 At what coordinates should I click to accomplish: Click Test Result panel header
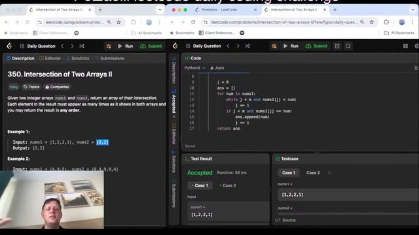pyautogui.click(x=198, y=159)
